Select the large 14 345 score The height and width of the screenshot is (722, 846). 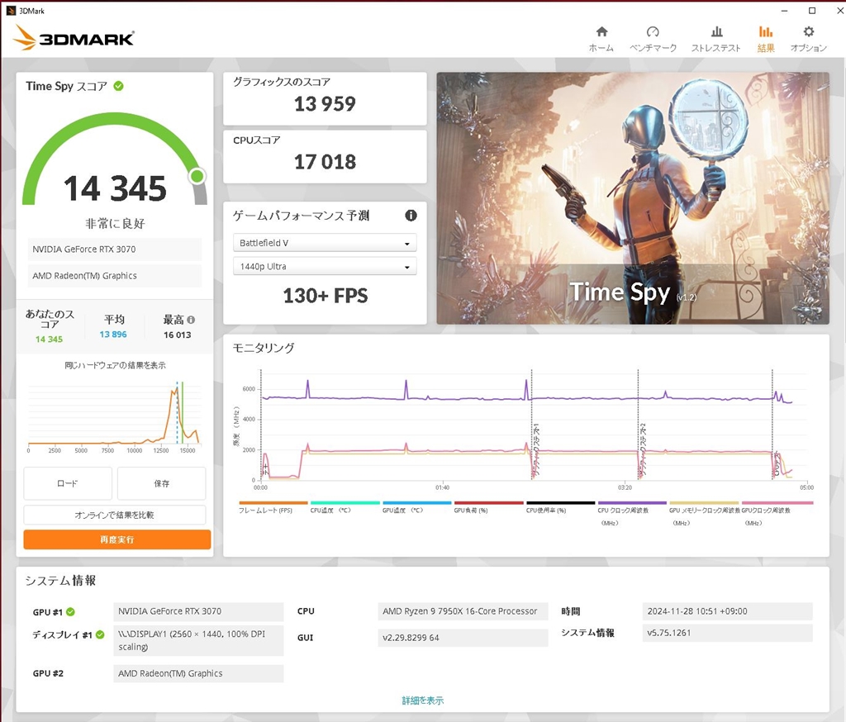click(115, 189)
